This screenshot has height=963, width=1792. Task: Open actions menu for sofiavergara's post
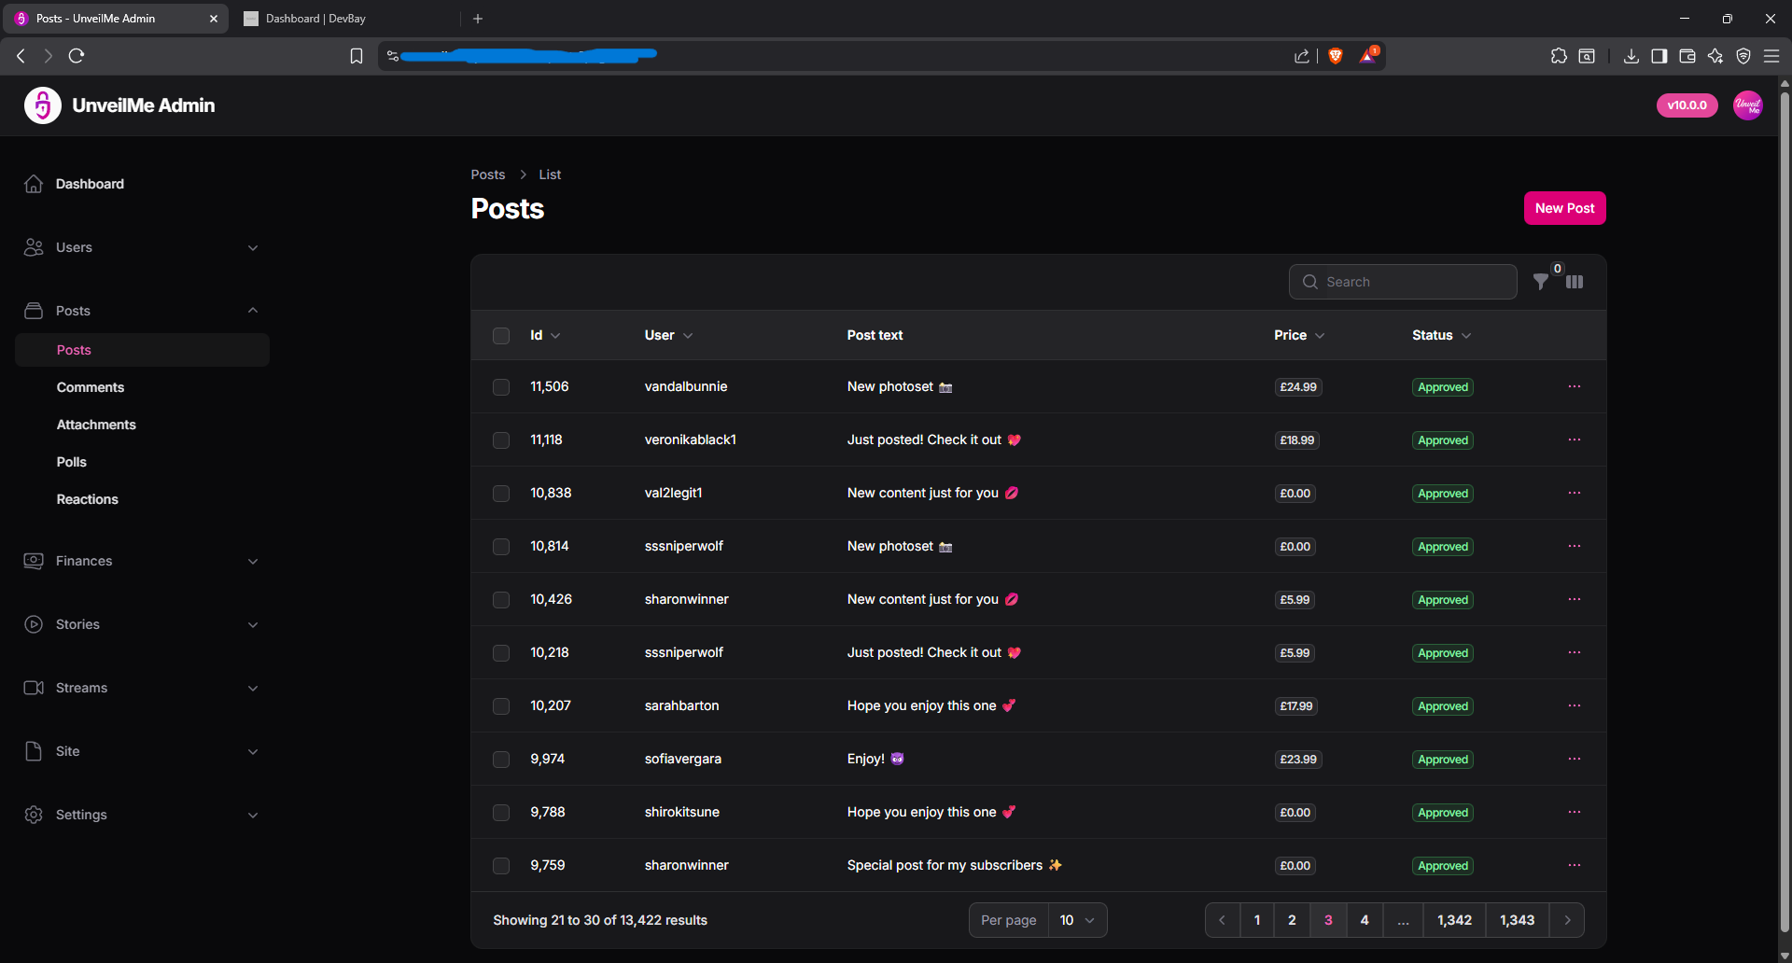pyautogui.click(x=1575, y=759)
